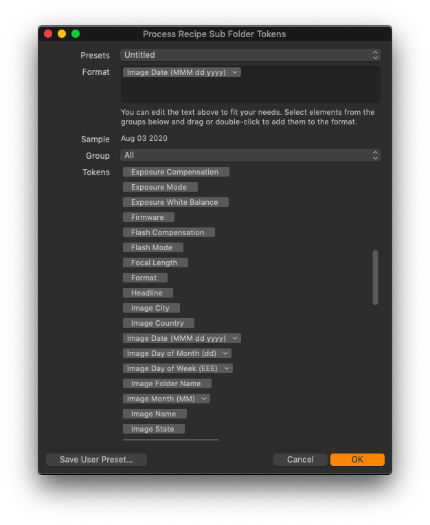The width and height of the screenshot is (430, 525).
Task: Select the Exposure White Balance token
Action: coord(176,202)
